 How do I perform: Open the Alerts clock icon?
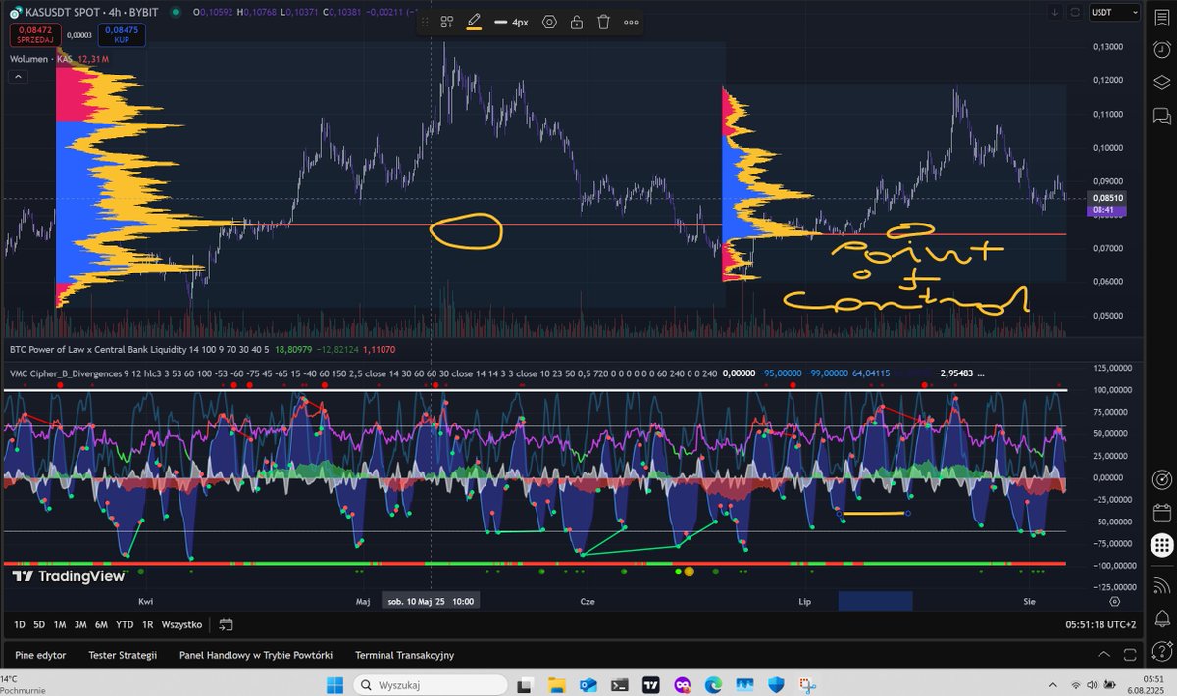coord(1162,49)
